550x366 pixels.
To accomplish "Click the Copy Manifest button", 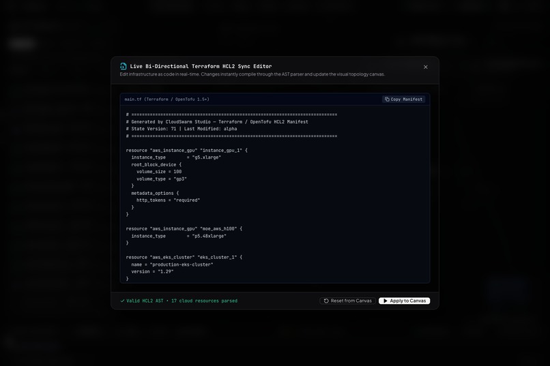I will tap(404, 99).
